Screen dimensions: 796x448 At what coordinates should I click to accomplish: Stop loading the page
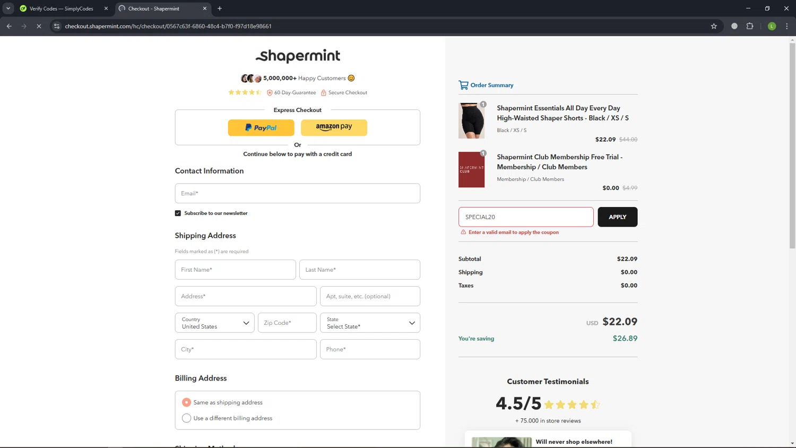[39, 26]
